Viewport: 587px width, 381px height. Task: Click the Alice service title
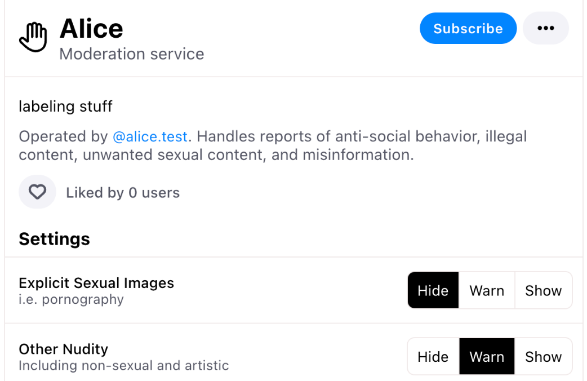click(91, 28)
